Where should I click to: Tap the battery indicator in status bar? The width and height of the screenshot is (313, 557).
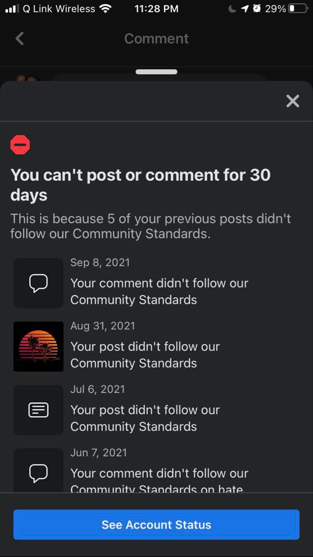[297, 9]
